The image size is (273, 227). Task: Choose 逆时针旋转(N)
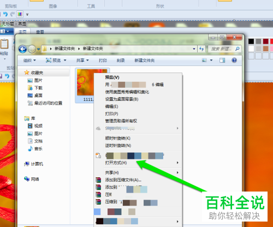118,146
